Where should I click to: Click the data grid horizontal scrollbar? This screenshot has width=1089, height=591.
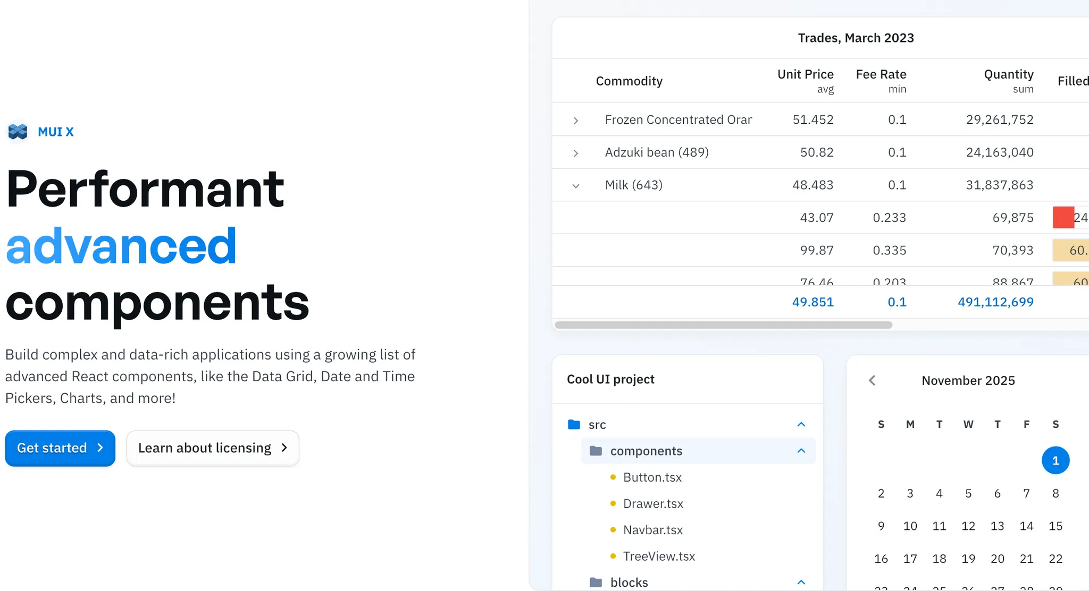pyautogui.click(x=723, y=325)
